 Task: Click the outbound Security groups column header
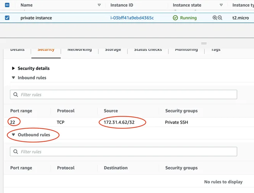(181, 168)
